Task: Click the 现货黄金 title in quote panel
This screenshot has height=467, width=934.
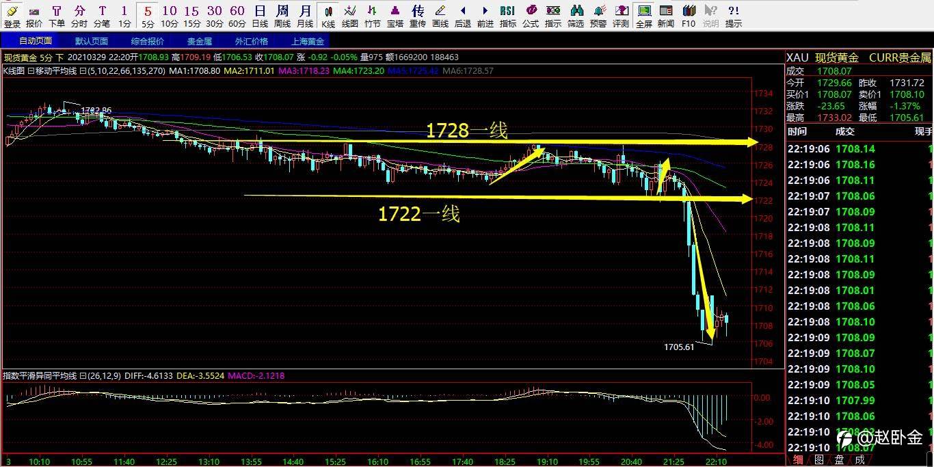Action: tap(837, 58)
